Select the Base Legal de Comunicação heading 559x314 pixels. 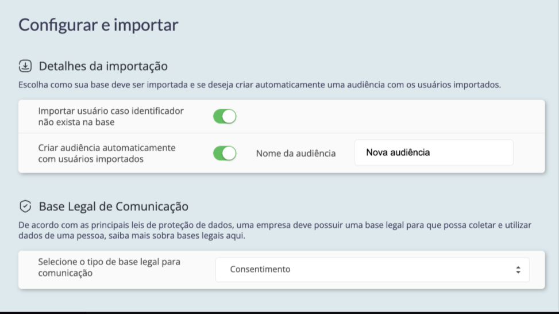pyautogui.click(x=113, y=206)
